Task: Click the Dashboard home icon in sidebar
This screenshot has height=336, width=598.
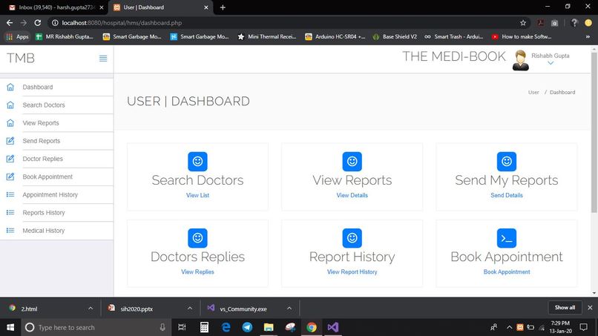Action: point(10,87)
